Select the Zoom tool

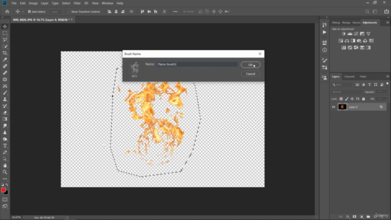pyautogui.click(x=5, y=172)
